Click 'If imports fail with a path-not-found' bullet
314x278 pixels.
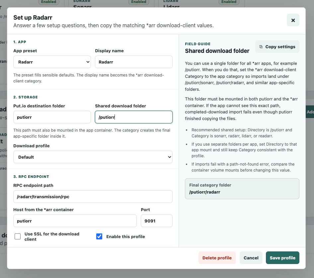click(243, 167)
